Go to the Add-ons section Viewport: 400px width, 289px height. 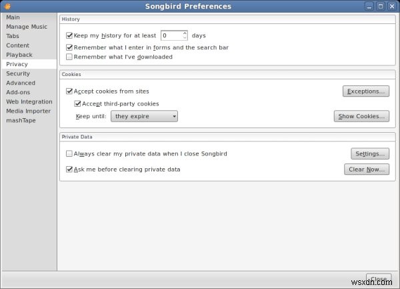(19, 92)
